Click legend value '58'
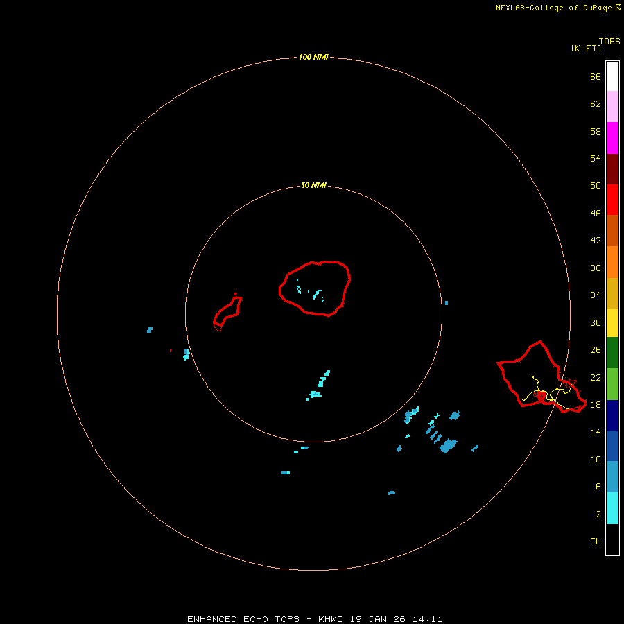Viewport: 624px width, 624px height. pyautogui.click(x=596, y=131)
